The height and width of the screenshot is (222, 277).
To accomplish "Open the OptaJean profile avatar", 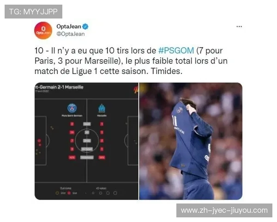I will [x=43, y=31].
